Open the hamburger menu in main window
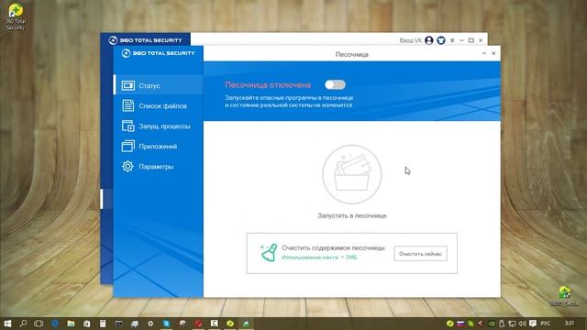587x330 pixels. click(452, 40)
